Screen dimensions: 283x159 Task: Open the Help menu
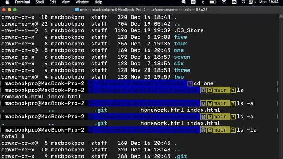98,2
